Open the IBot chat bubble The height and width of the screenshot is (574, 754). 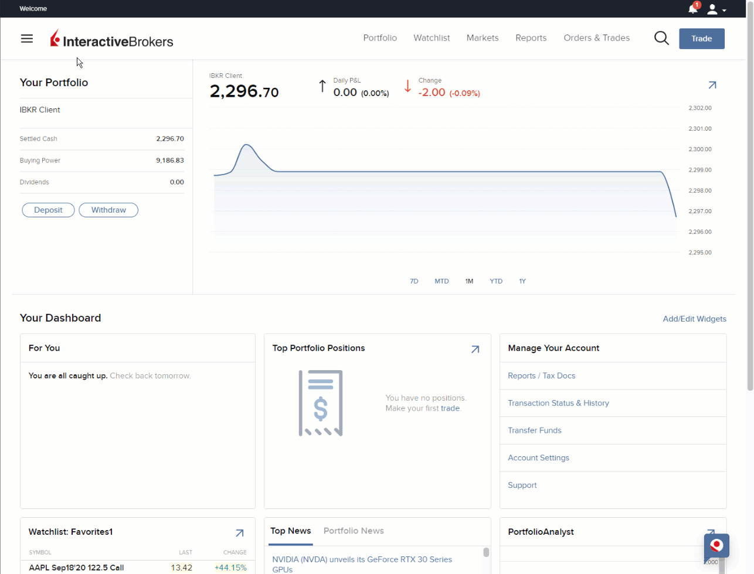(x=716, y=546)
